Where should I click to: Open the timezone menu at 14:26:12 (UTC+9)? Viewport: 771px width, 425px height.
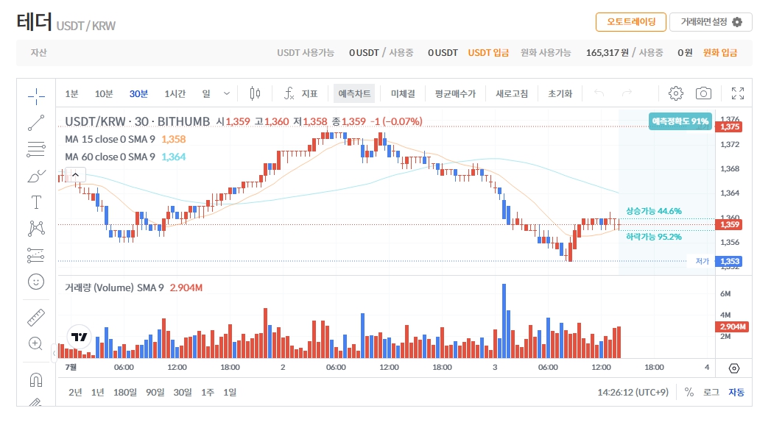(x=633, y=392)
